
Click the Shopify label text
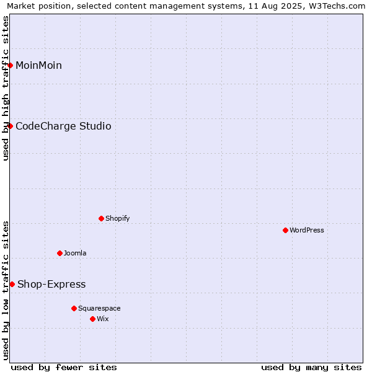pos(117,218)
